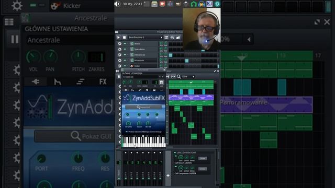This screenshot has height=188, width=335.
Task: Click the add automation track icon
Action: click(172, 38)
